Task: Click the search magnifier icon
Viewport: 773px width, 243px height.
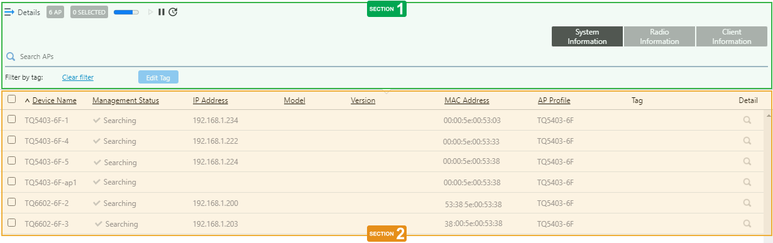Action: tap(11, 57)
